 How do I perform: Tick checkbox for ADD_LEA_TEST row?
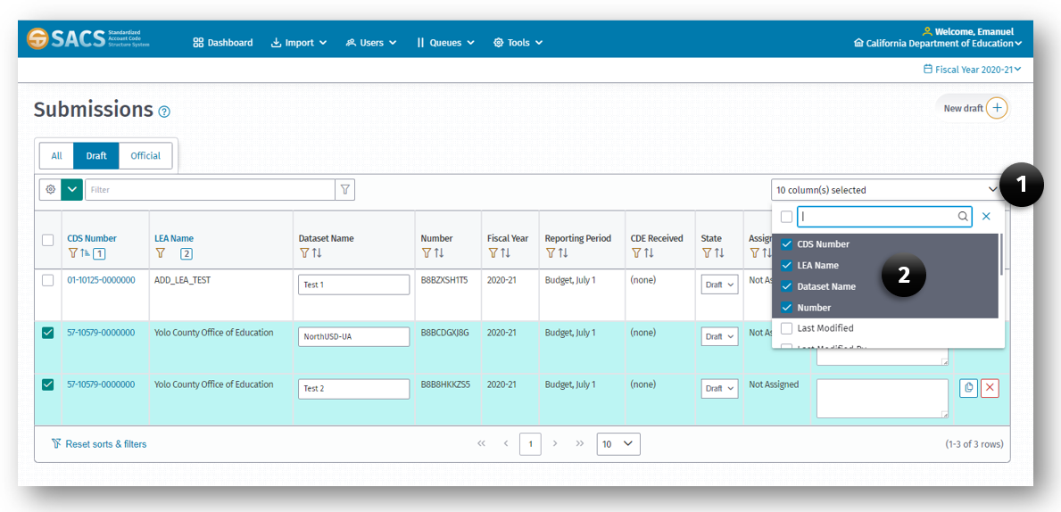(48, 280)
